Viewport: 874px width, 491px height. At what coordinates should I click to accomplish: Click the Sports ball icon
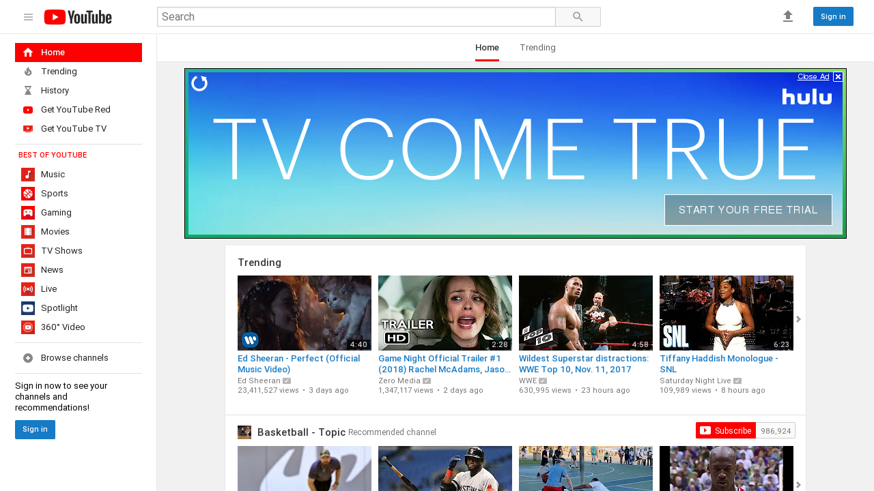coord(28,194)
